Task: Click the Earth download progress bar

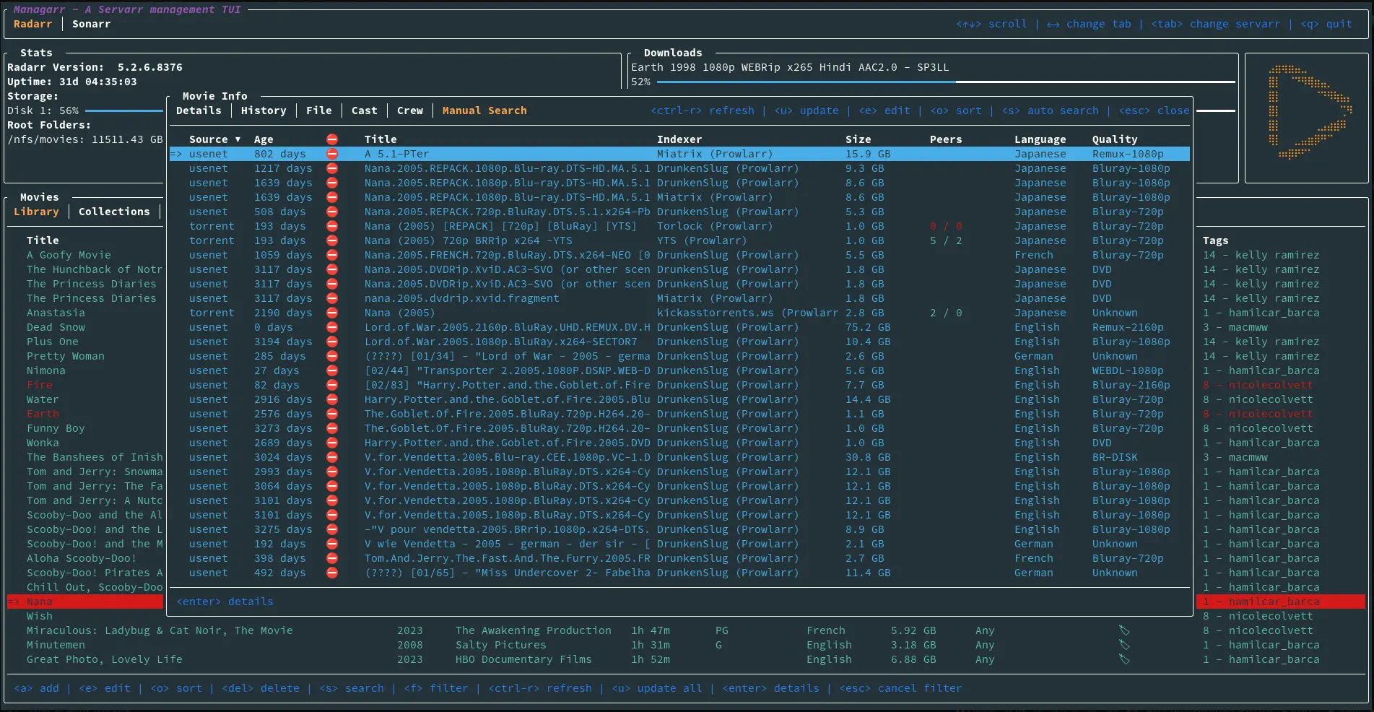Action: point(946,82)
